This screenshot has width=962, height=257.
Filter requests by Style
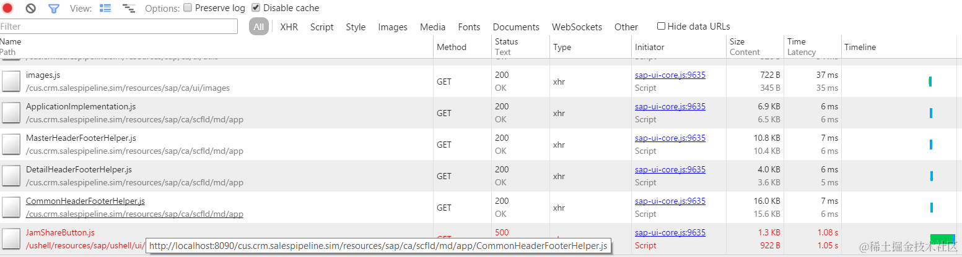[x=356, y=27]
